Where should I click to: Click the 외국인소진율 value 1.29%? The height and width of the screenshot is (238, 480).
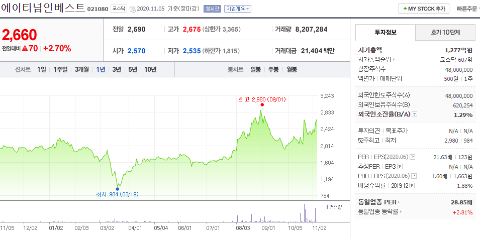(463, 114)
